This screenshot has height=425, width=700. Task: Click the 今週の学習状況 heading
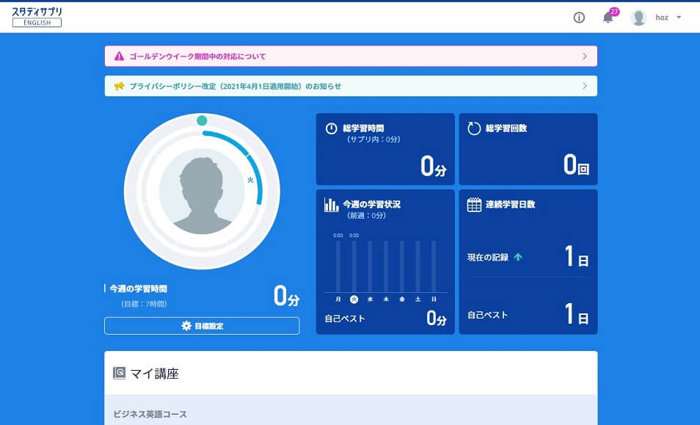click(372, 205)
